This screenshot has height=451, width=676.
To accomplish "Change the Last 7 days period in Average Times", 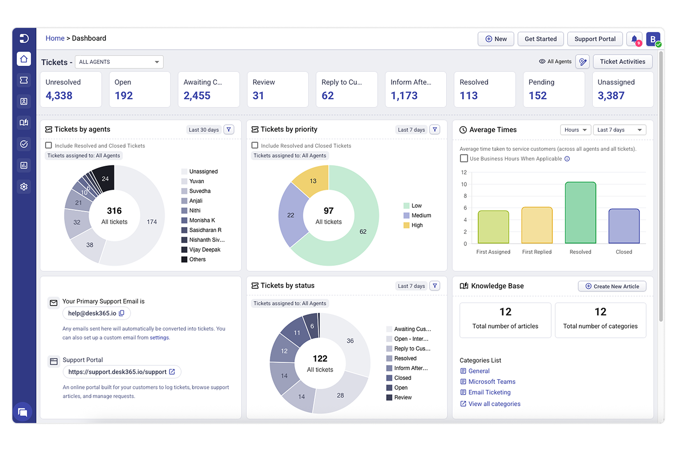I will click(x=619, y=129).
